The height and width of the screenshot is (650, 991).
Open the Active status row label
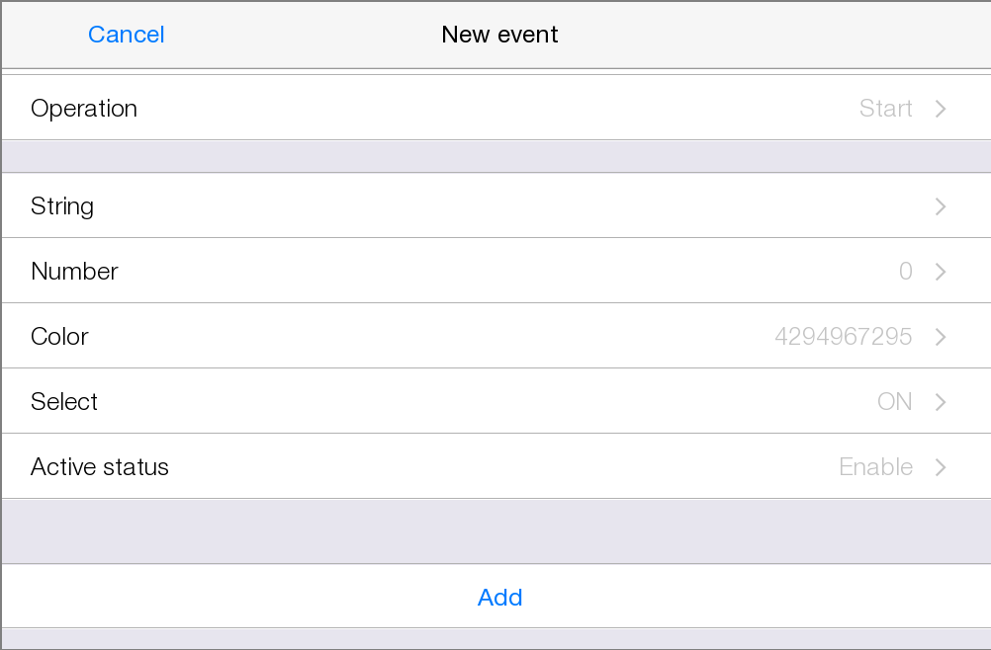pyautogui.click(x=100, y=467)
